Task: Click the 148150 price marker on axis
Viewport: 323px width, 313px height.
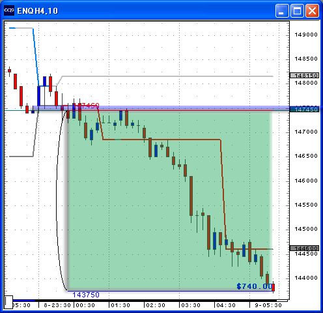Action: pyautogui.click(x=304, y=76)
